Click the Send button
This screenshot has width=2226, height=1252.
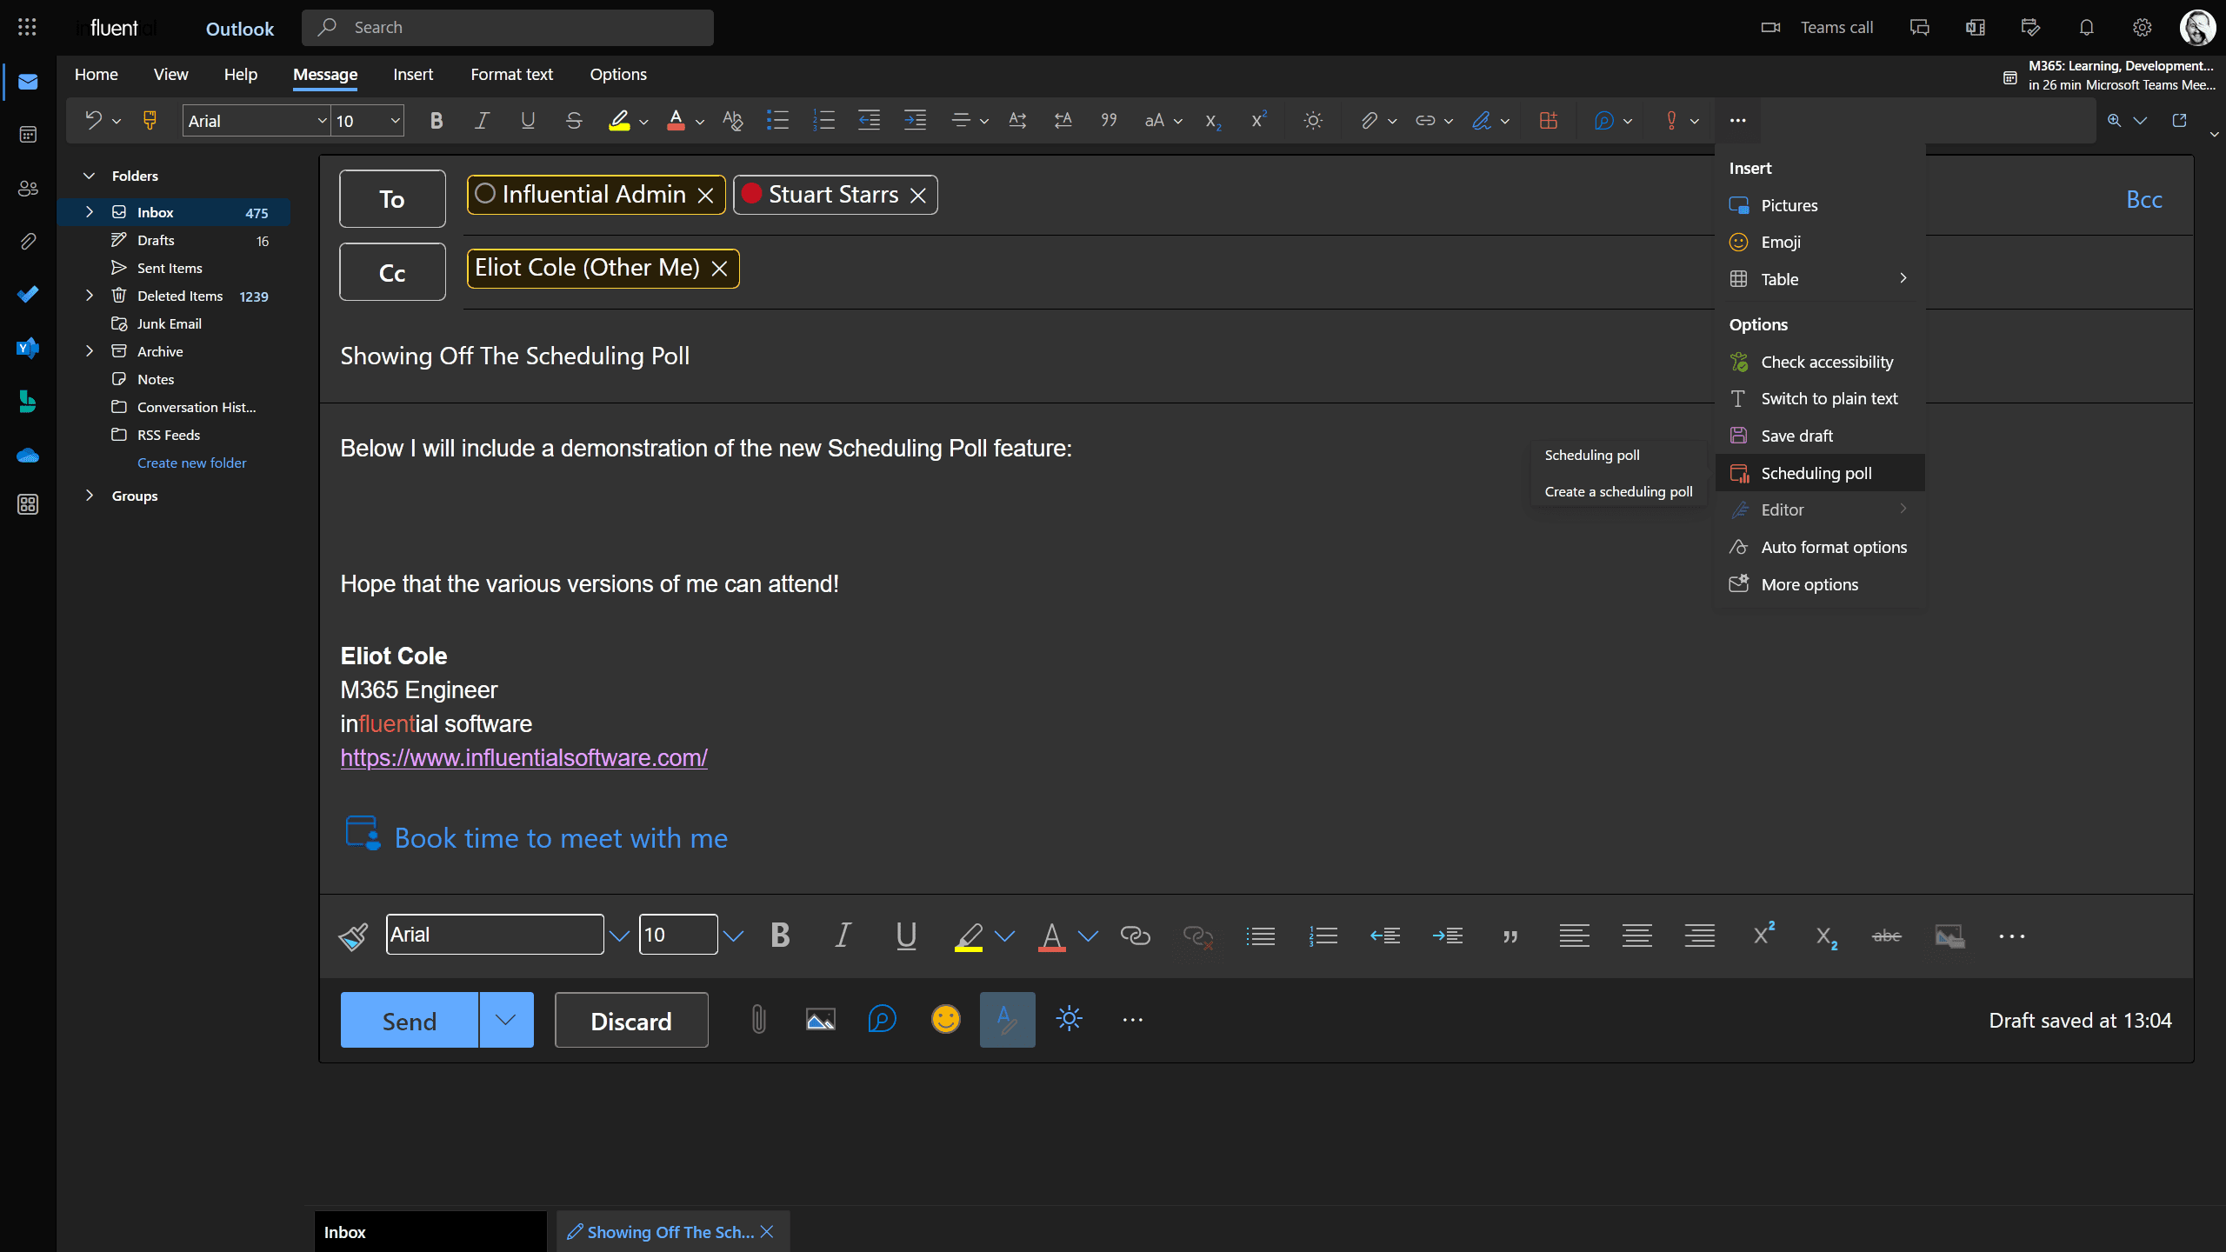(410, 1020)
